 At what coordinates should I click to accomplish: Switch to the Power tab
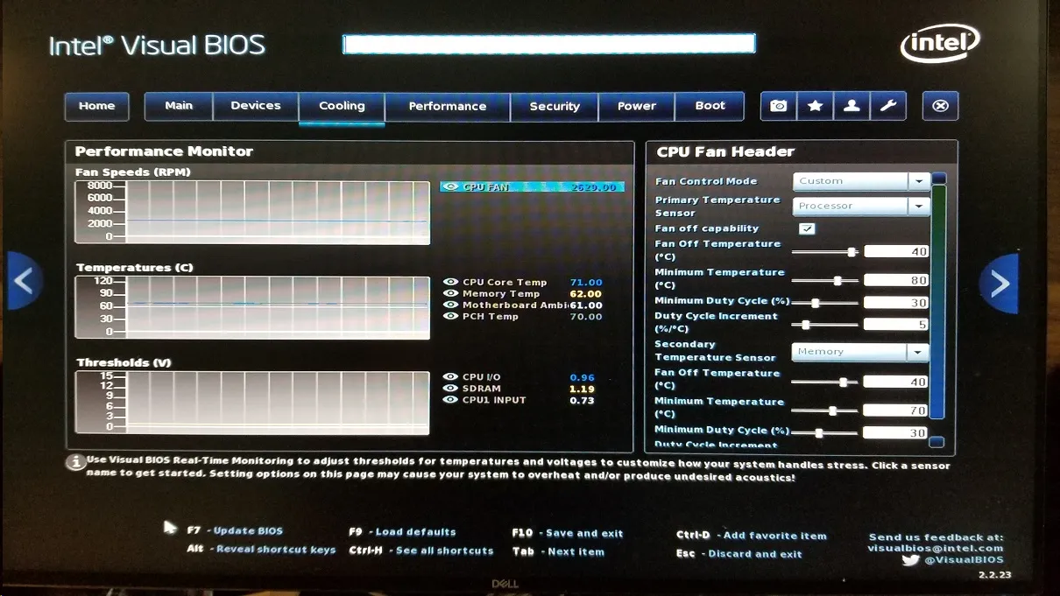coord(637,106)
